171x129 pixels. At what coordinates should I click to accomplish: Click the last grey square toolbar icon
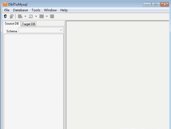pos(52,16)
